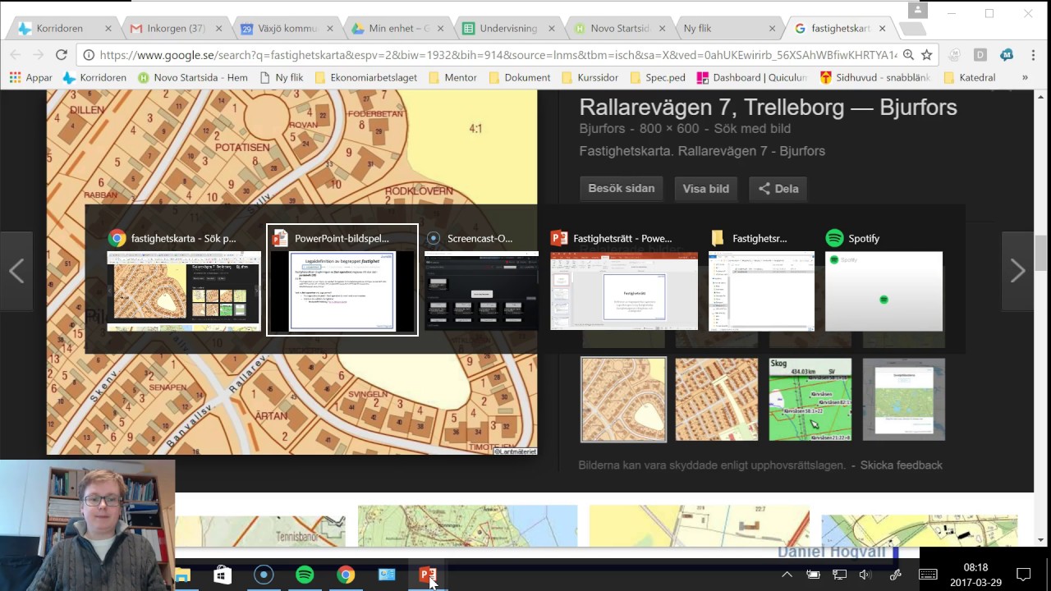Image resolution: width=1051 pixels, height=591 pixels.
Task: Show hidden system tray icons
Action: [787, 575]
